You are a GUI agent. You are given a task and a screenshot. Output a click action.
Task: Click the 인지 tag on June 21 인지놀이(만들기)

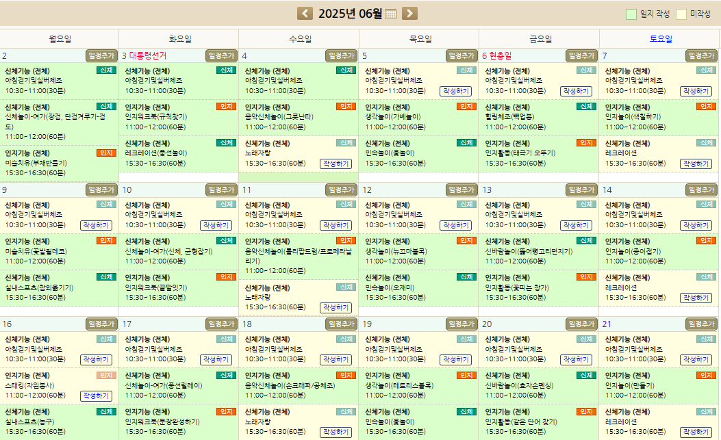point(706,376)
